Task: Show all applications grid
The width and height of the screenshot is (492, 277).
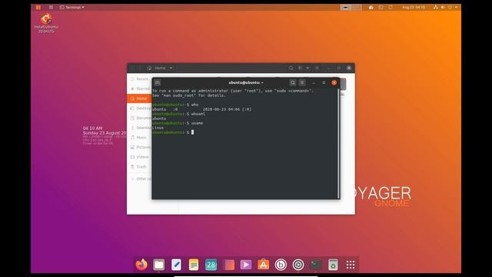Action: pos(351,265)
